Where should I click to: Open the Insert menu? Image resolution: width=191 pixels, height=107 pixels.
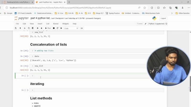click(40, 24)
